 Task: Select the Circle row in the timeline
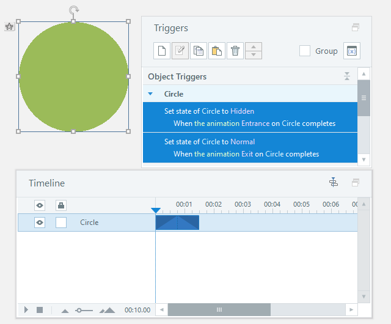(188, 223)
